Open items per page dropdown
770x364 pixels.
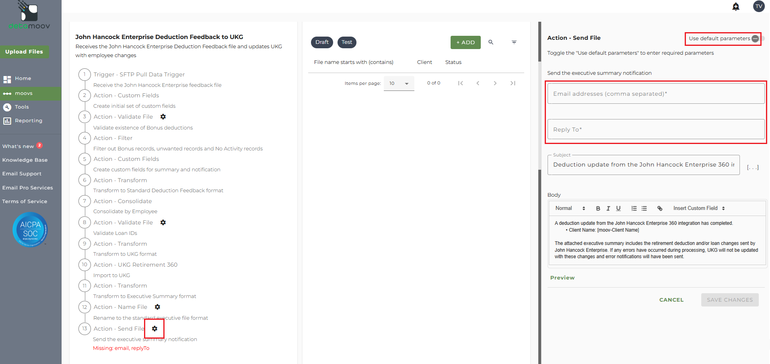[399, 83]
